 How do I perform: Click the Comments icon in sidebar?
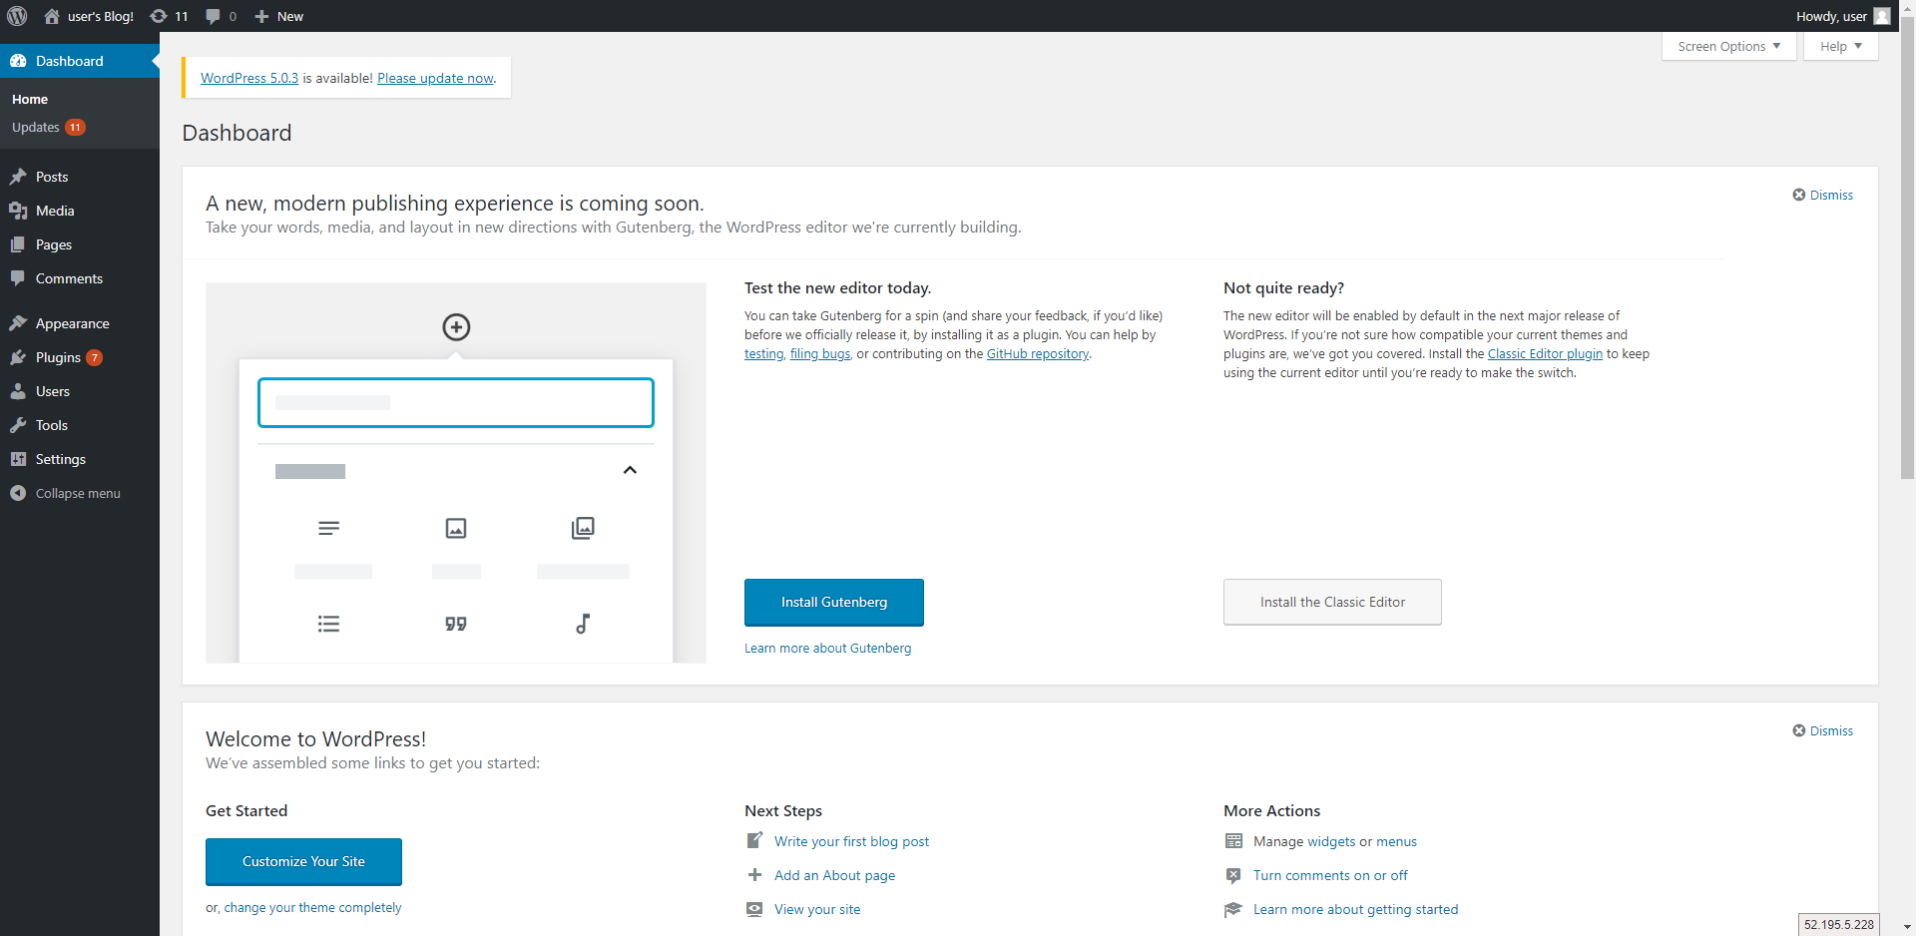click(x=18, y=278)
